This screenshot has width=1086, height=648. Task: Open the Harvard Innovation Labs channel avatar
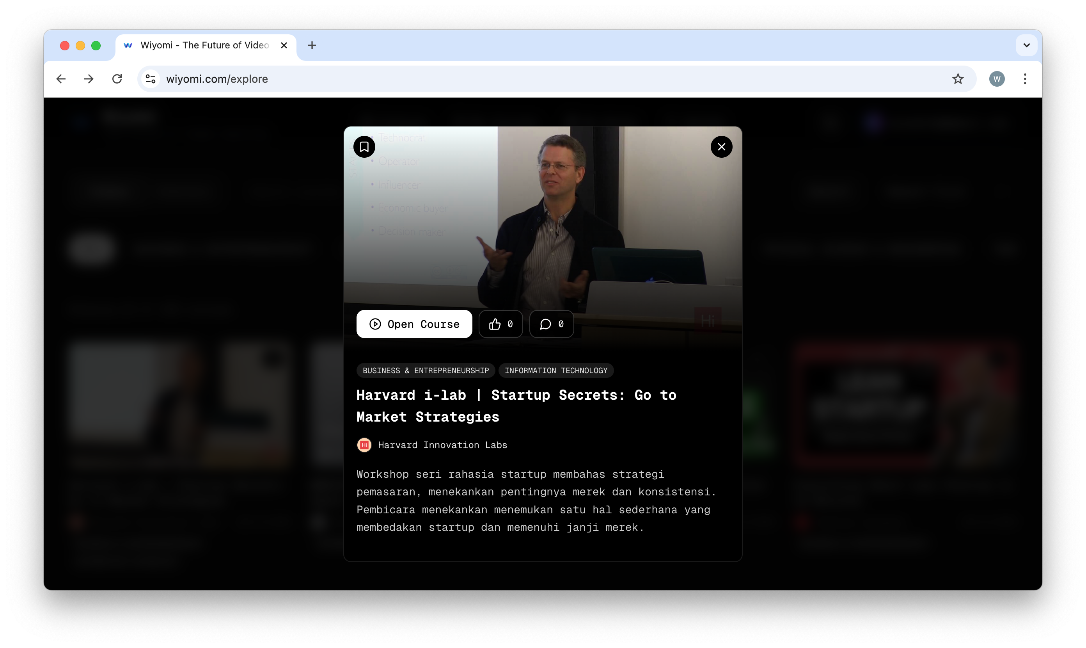pyautogui.click(x=364, y=445)
